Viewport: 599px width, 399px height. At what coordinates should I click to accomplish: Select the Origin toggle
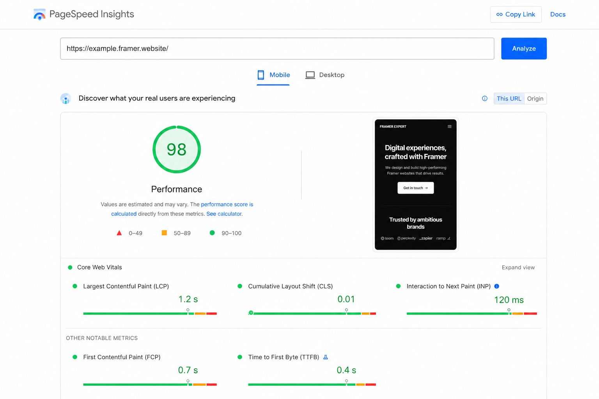pyautogui.click(x=535, y=99)
